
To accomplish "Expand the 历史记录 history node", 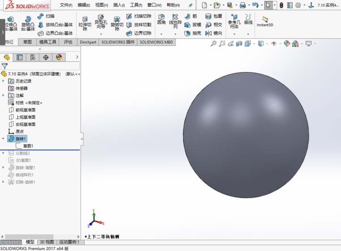I will pyautogui.click(x=3, y=81).
